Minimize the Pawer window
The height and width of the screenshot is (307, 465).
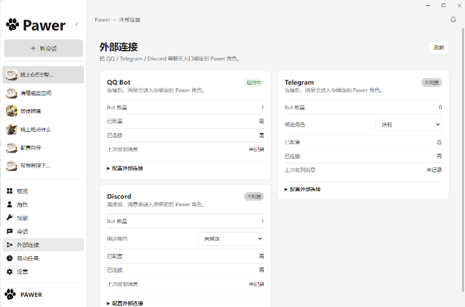coord(427,5)
